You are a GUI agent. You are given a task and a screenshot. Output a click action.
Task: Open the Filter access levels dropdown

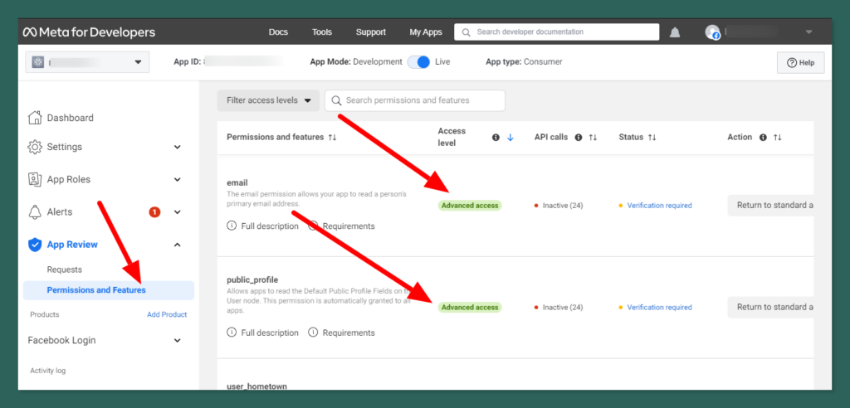point(268,100)
